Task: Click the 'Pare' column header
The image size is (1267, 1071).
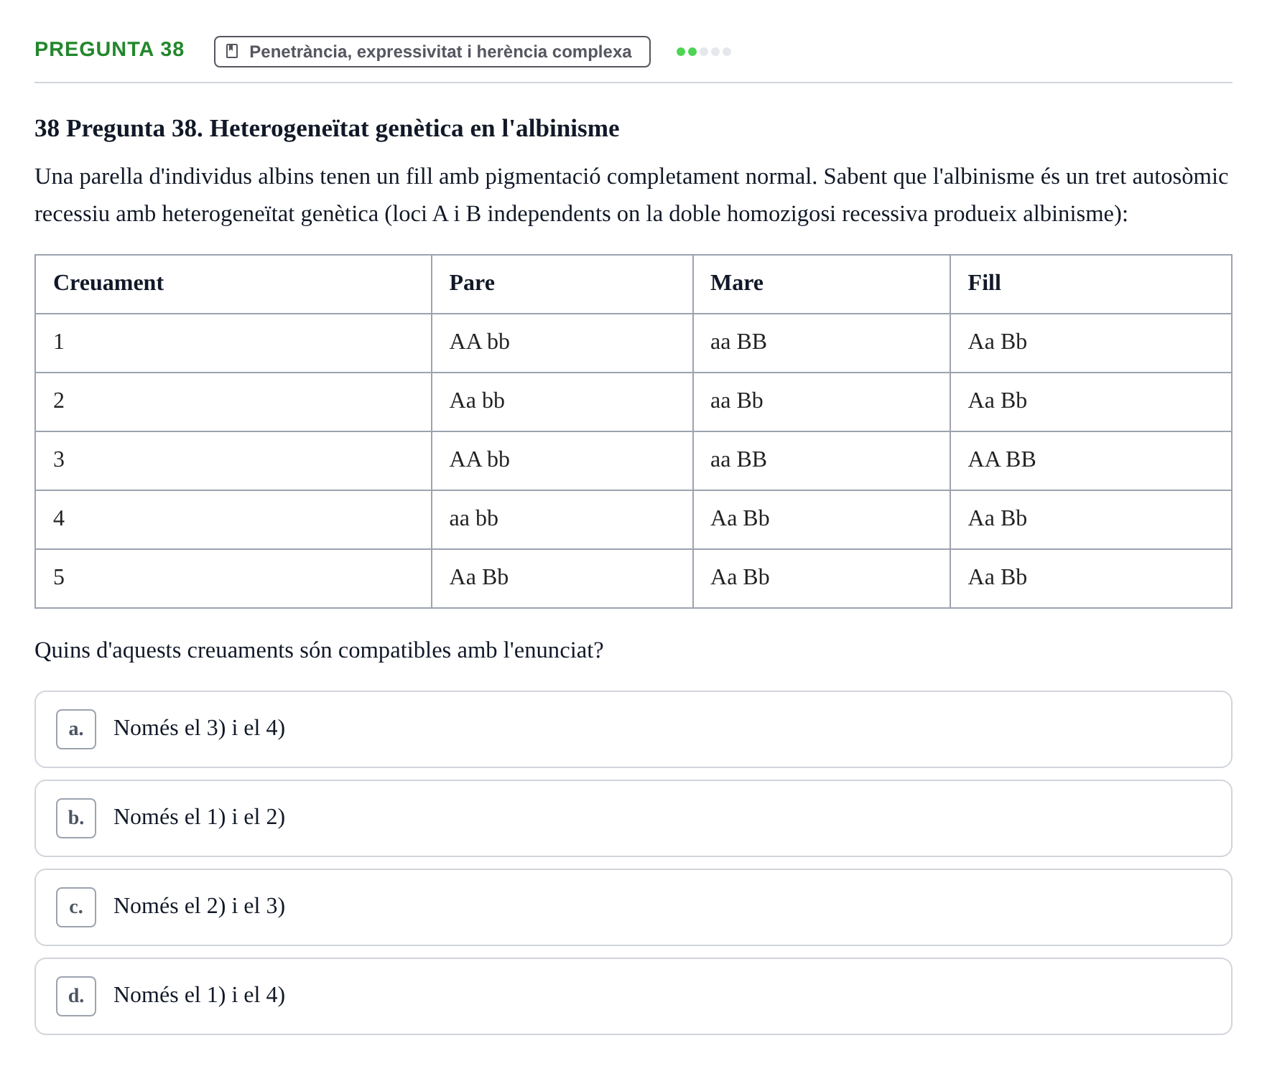Action: (x=562, y=284)
